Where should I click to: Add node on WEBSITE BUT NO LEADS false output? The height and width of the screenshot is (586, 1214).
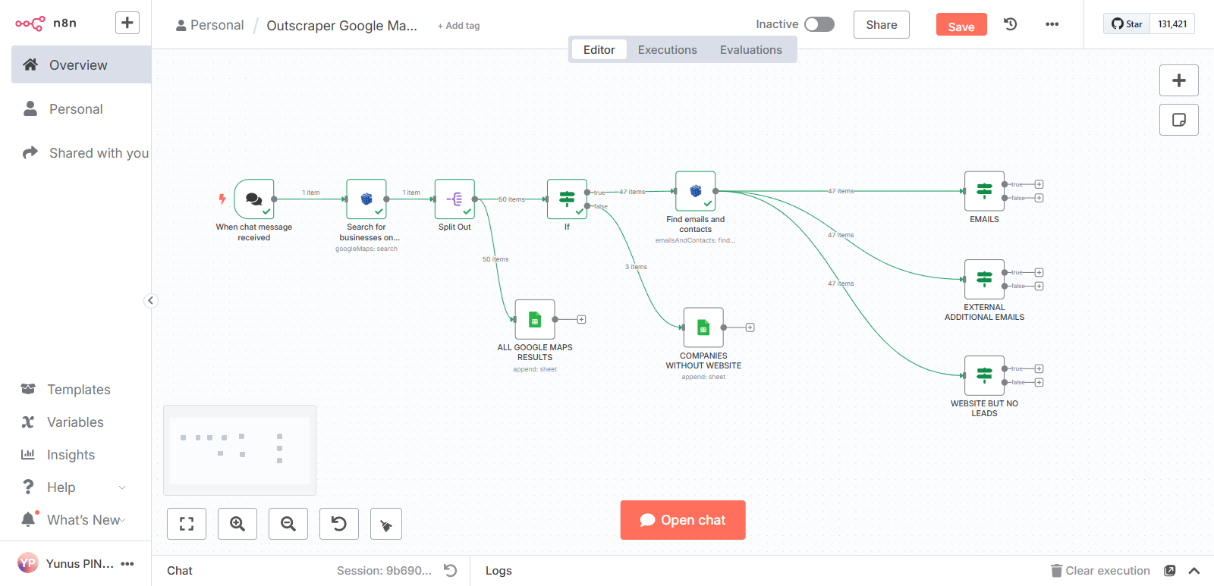[x=1039, y=382]
